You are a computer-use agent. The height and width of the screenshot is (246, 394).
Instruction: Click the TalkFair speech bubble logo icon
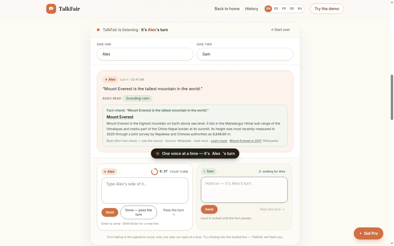(51, 9)
